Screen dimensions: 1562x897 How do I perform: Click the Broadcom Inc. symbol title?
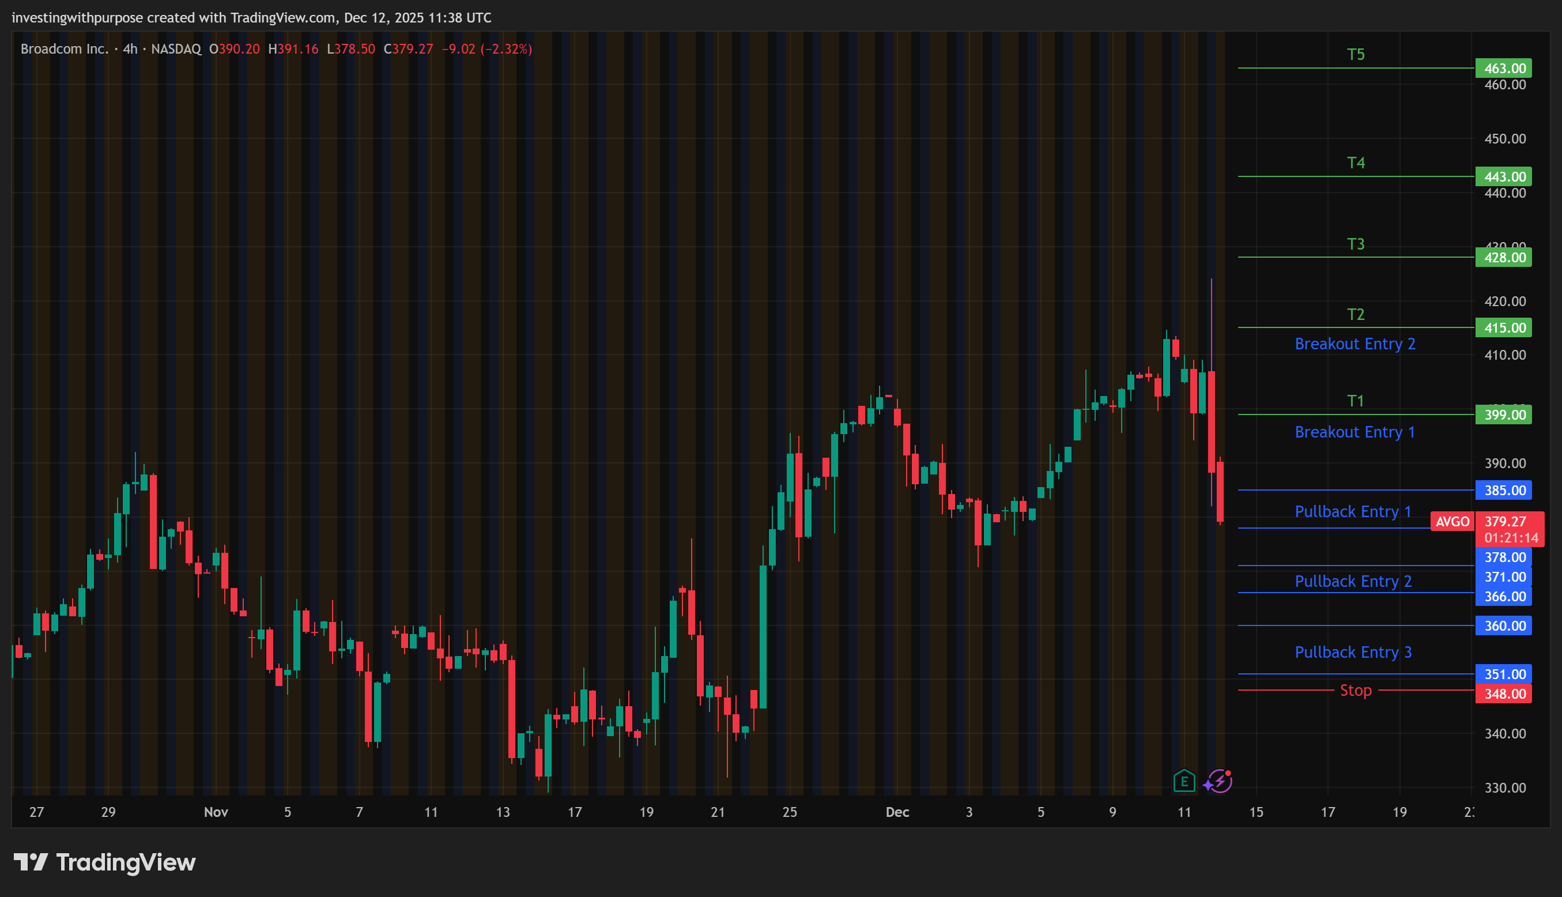(64, 48)
